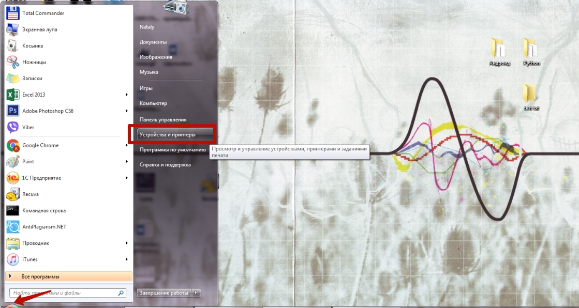Open AntiPlagiarism.NET application
Image resolution: width=579 pixels, height=308 pixels.
point(44,227)
